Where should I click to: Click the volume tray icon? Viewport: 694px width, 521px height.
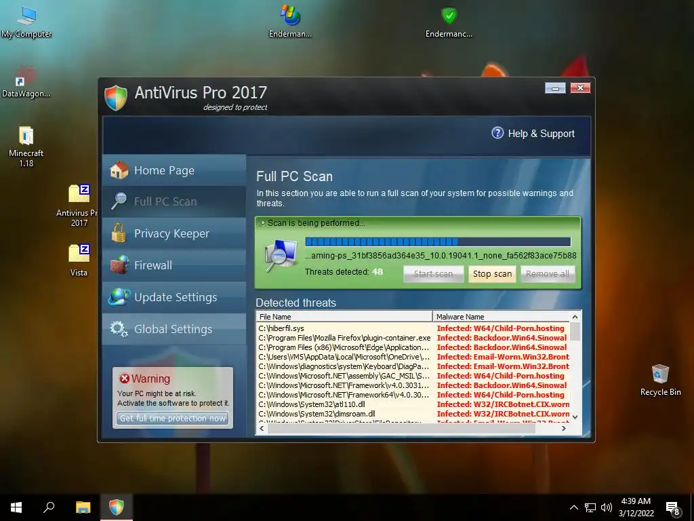(x=607, y=507)
